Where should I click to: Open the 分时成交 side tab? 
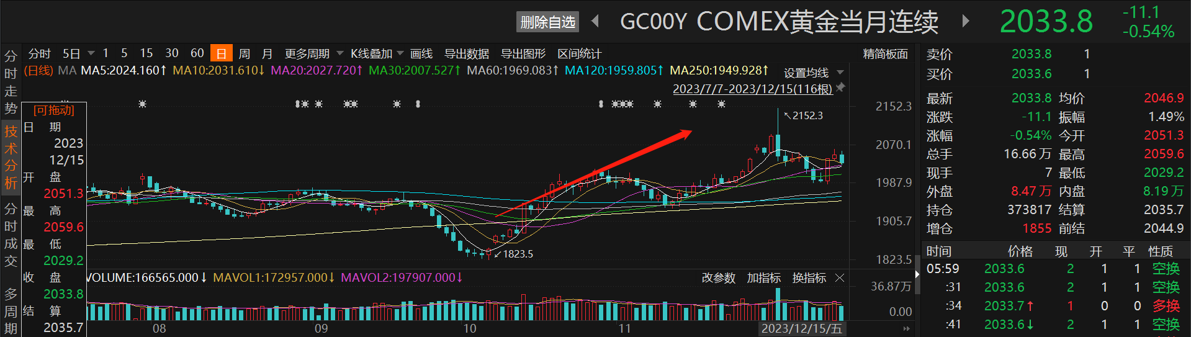click(x=11, y=234)
